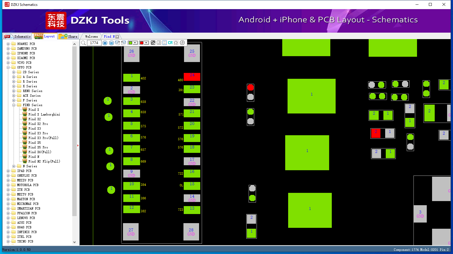
Task: Click connector pin 12 labeled 382
Action: pos(132,209)
